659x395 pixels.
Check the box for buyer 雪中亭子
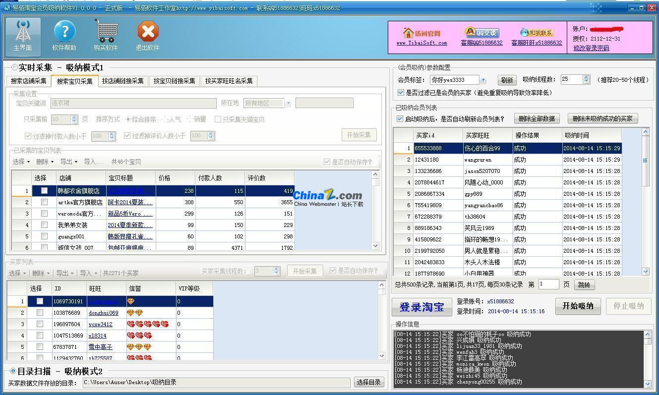40,347
